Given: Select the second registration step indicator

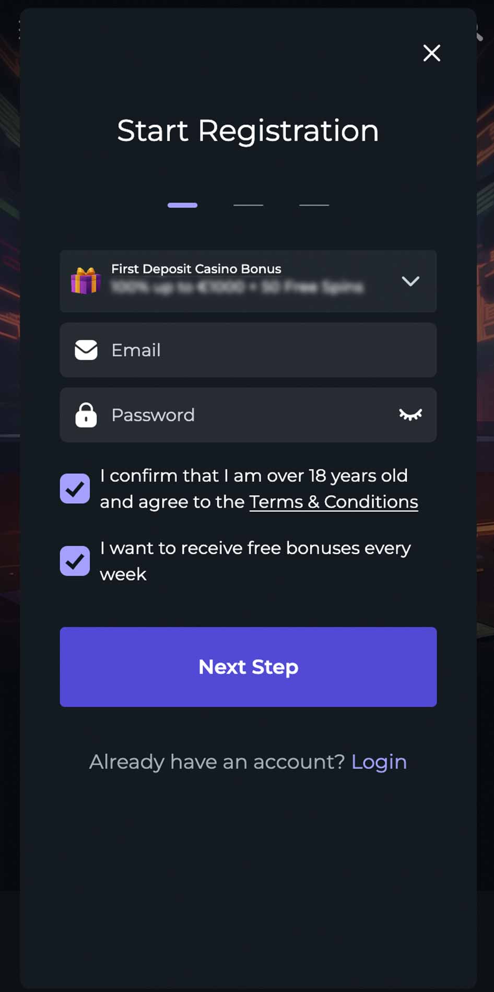Looking at the screenshot, I should click(x=248, y=205).
